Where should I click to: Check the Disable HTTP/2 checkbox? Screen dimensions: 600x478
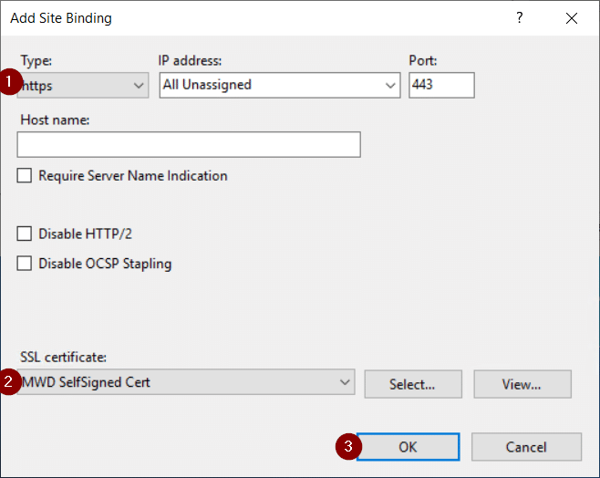pos(25,234)
